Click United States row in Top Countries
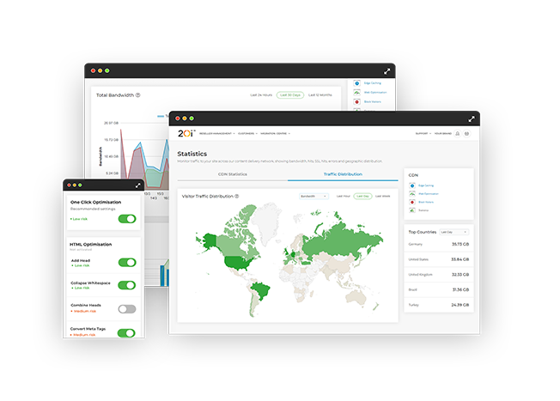 click(x=439, y=259)
